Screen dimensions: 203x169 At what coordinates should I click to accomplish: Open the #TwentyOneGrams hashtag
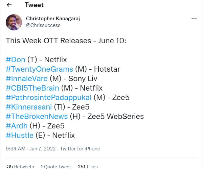click(39, 69)
